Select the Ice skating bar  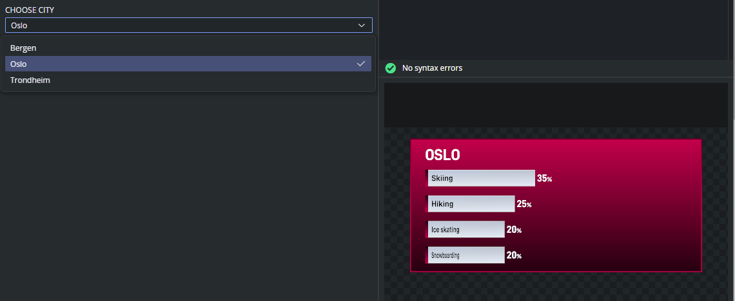(465, 230)
